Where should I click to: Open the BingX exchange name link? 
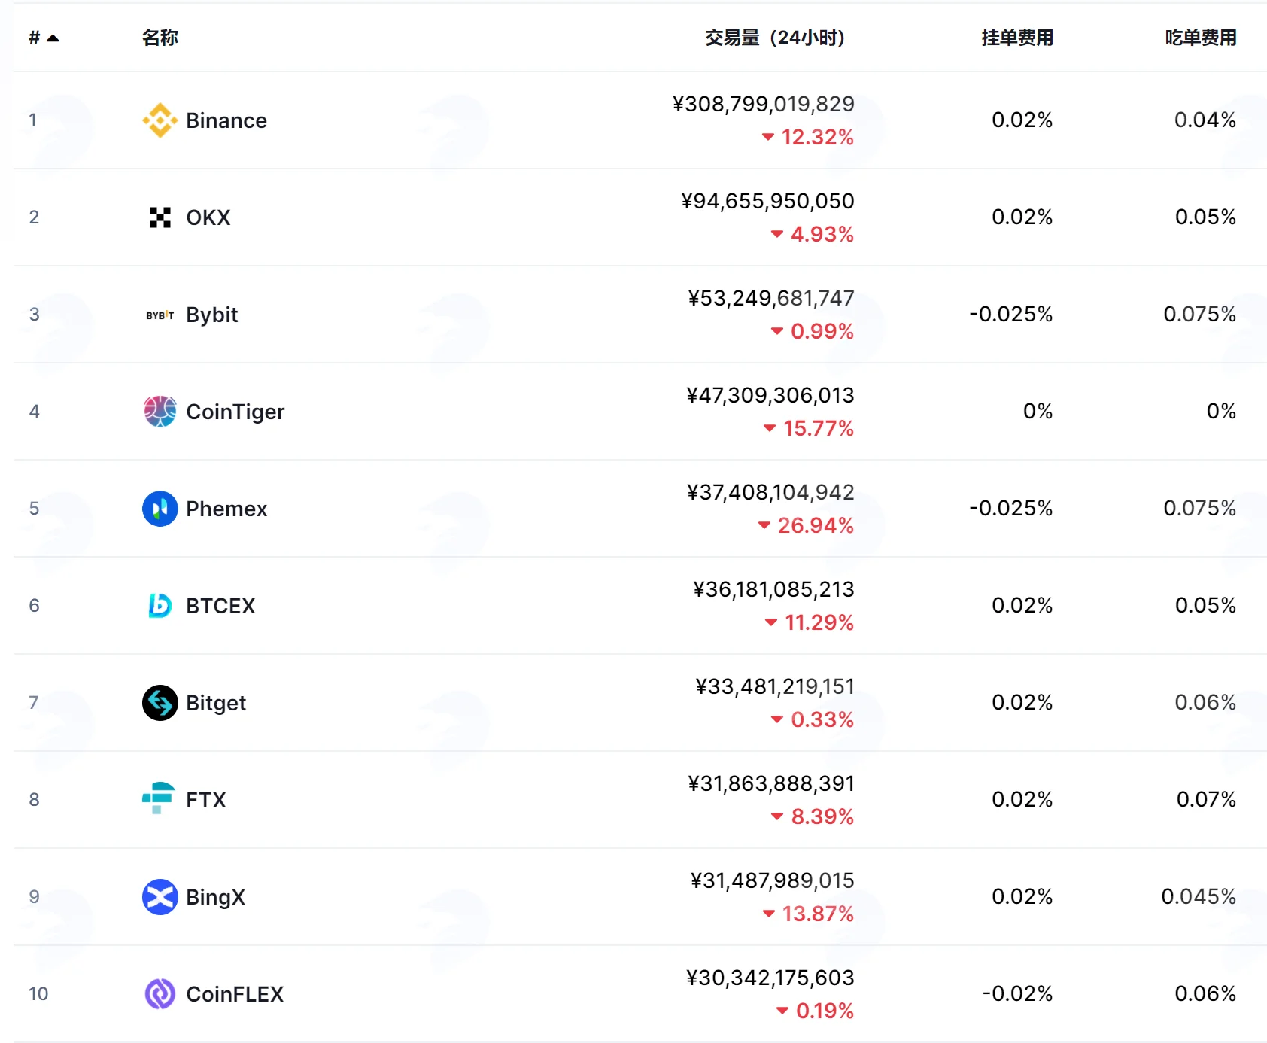coord(215,897)
